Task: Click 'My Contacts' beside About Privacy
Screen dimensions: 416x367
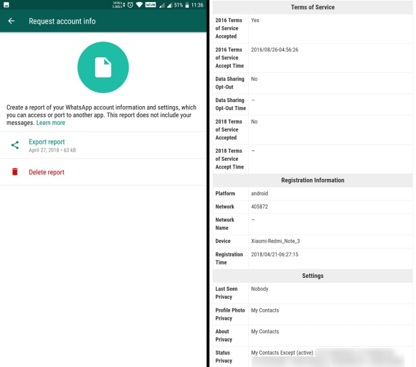Action: (265, 332)
